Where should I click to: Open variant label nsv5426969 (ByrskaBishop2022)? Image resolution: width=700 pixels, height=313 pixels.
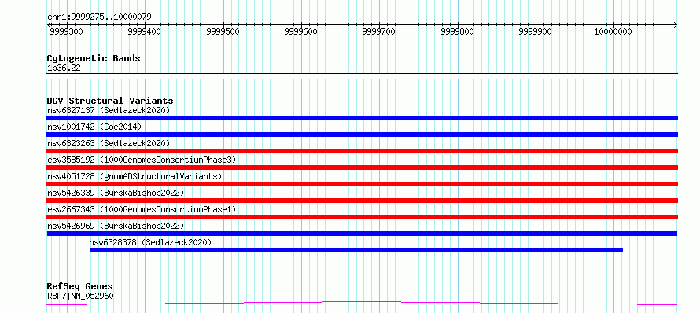116,226
